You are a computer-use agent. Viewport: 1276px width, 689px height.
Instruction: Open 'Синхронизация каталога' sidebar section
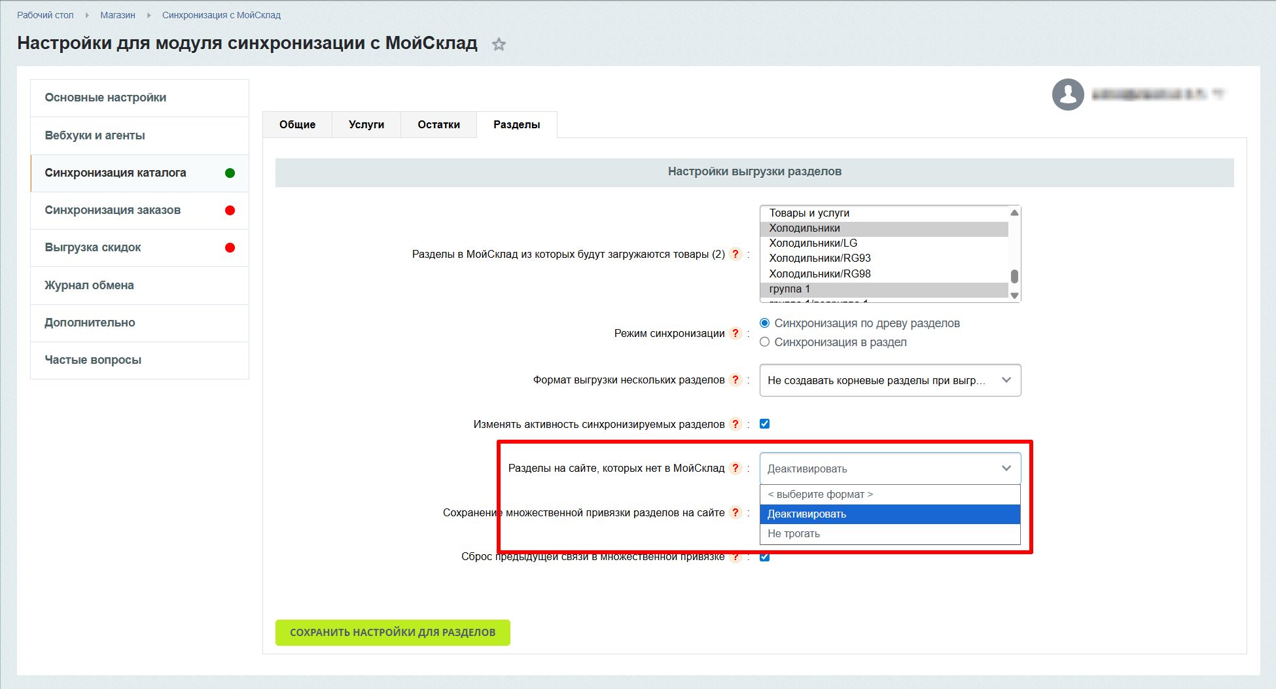point(139,173)
